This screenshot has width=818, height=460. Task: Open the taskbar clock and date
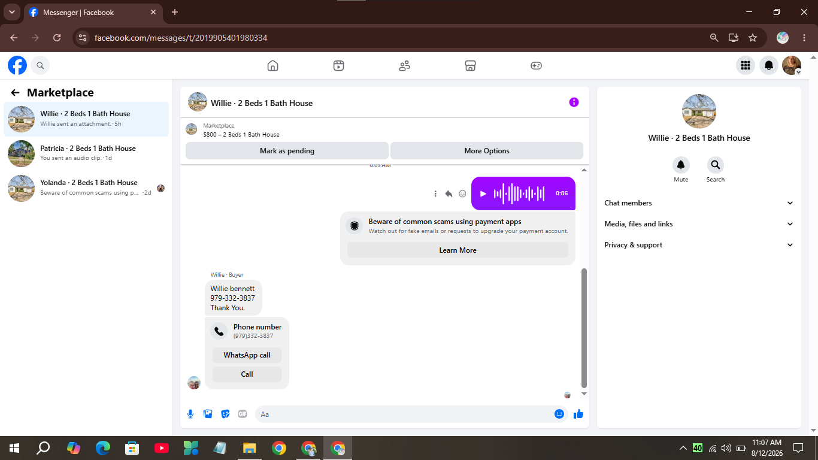pyautogui.click(x=767, y=448)
